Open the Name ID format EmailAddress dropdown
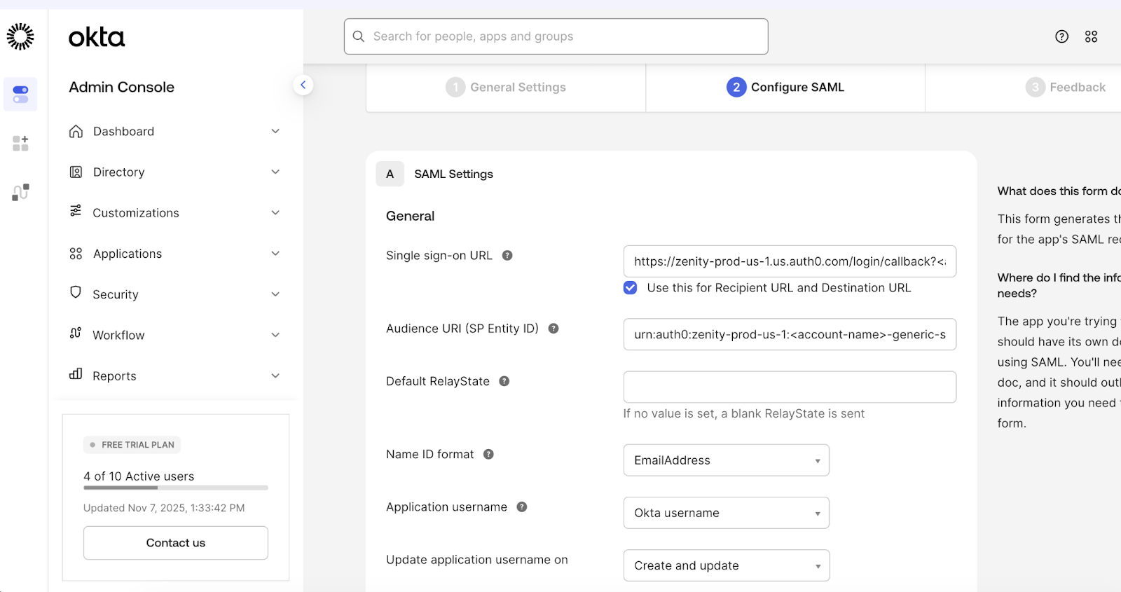1121x592 pixels. 727,460
